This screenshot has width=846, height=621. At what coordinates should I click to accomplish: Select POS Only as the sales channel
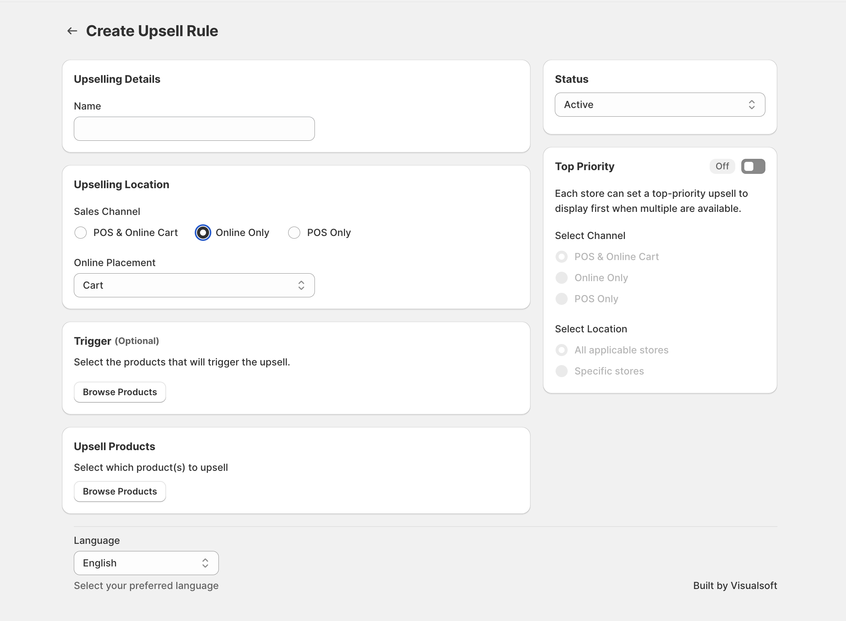(x=294, y=233)
